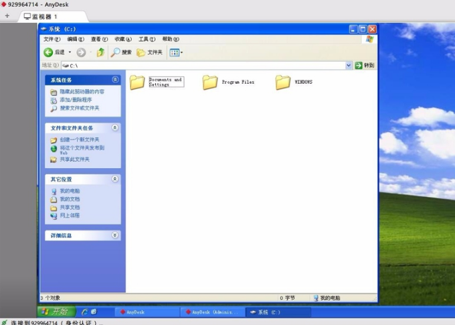Collapse the 系统任务 panel
The width and height of the screenshot is (455, 325).
[x=115, y=80]
